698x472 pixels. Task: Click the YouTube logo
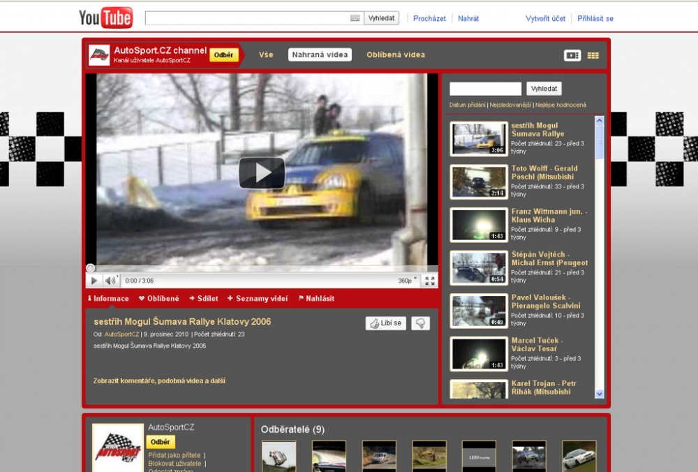[x=106, y=18]
